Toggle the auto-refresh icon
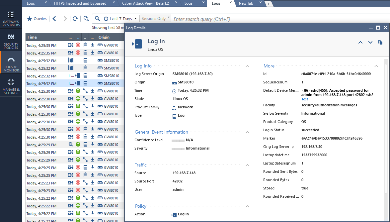Viewport: 390px width, 222px height. coord(86,19)
